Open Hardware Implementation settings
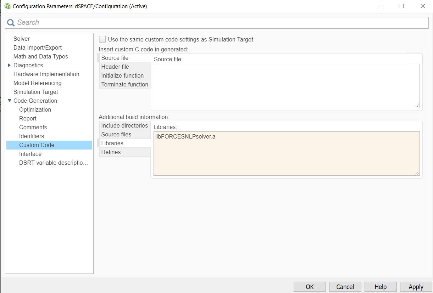 [46, 74]
